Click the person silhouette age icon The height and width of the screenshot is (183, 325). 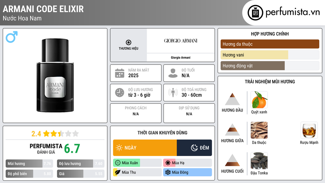pyautogui.click(x=173, y=73)
